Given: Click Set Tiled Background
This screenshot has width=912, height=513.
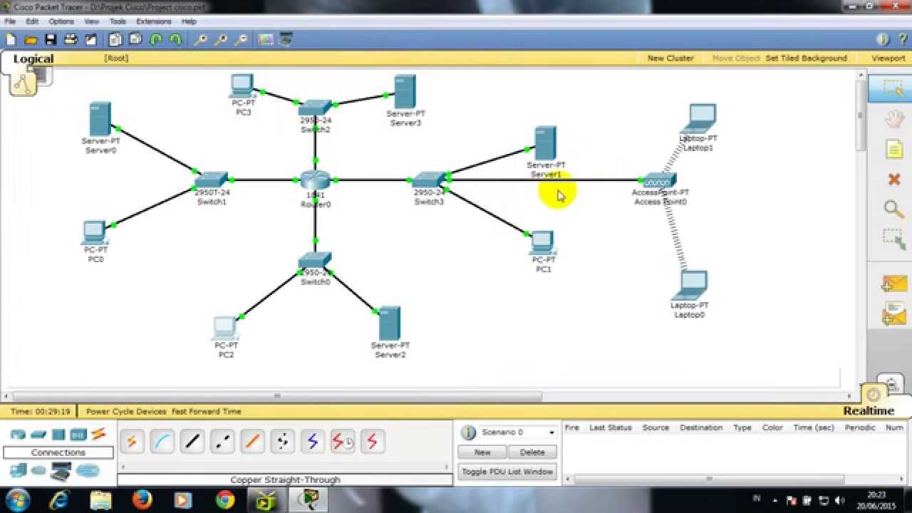Looking at the screenshot, I should coord(806,58).
